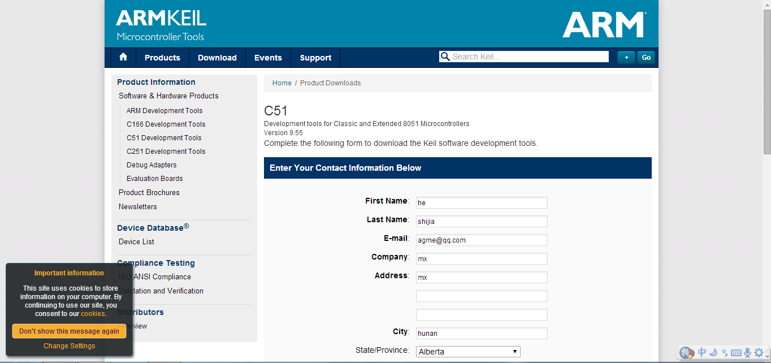
Task: Click Distributors heading
Action: (x=140, y=312)
